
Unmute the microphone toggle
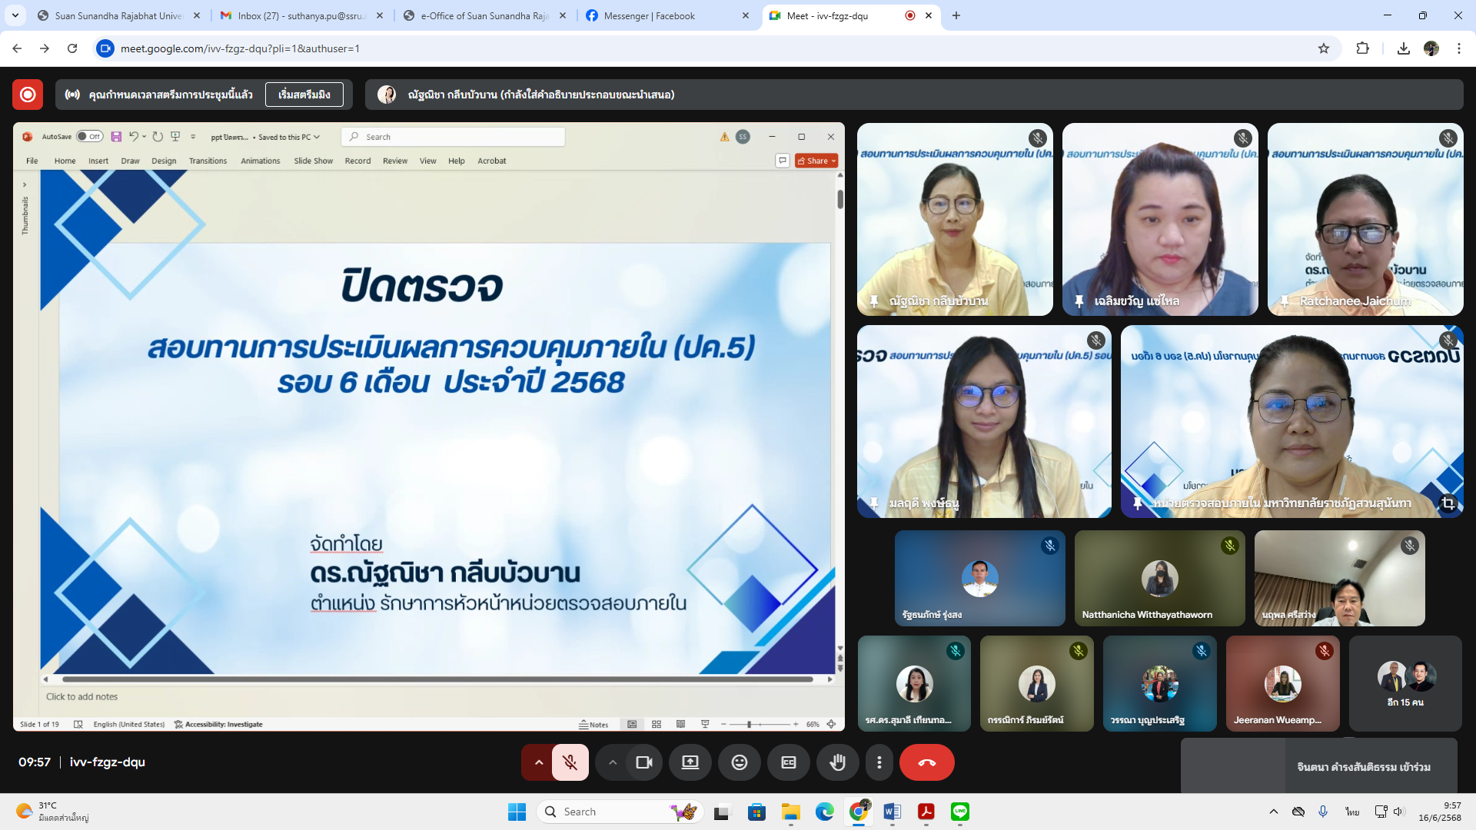point(570,762)
